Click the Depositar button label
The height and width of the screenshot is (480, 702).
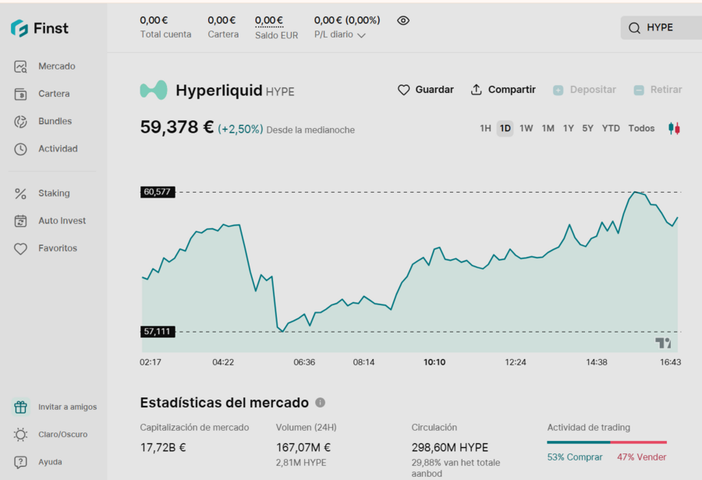click(593, 90)
